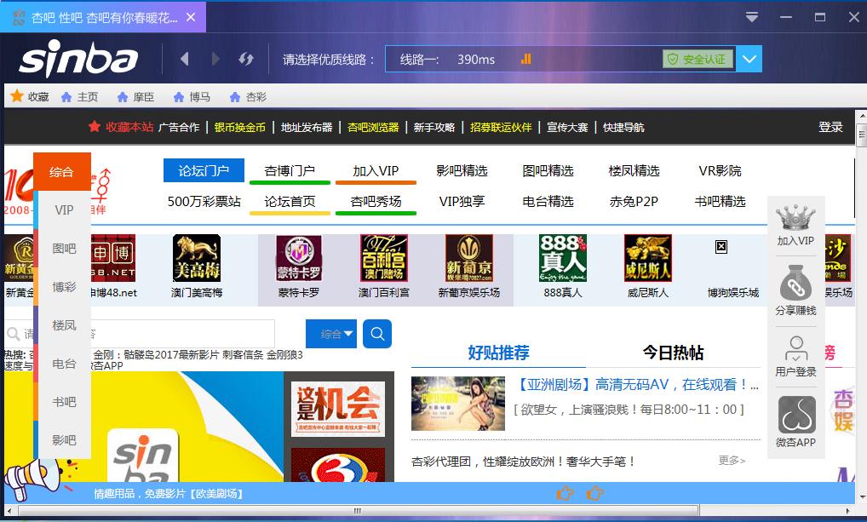Close the 杏吧 browser tab
The width and height of the screenshot is (867, 522).
pyautogui.click(x=191, y=18)
